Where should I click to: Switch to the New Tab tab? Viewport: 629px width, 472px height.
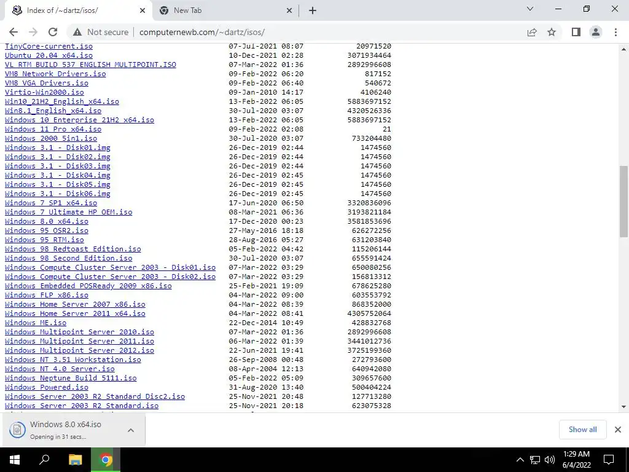pos(225,11)
